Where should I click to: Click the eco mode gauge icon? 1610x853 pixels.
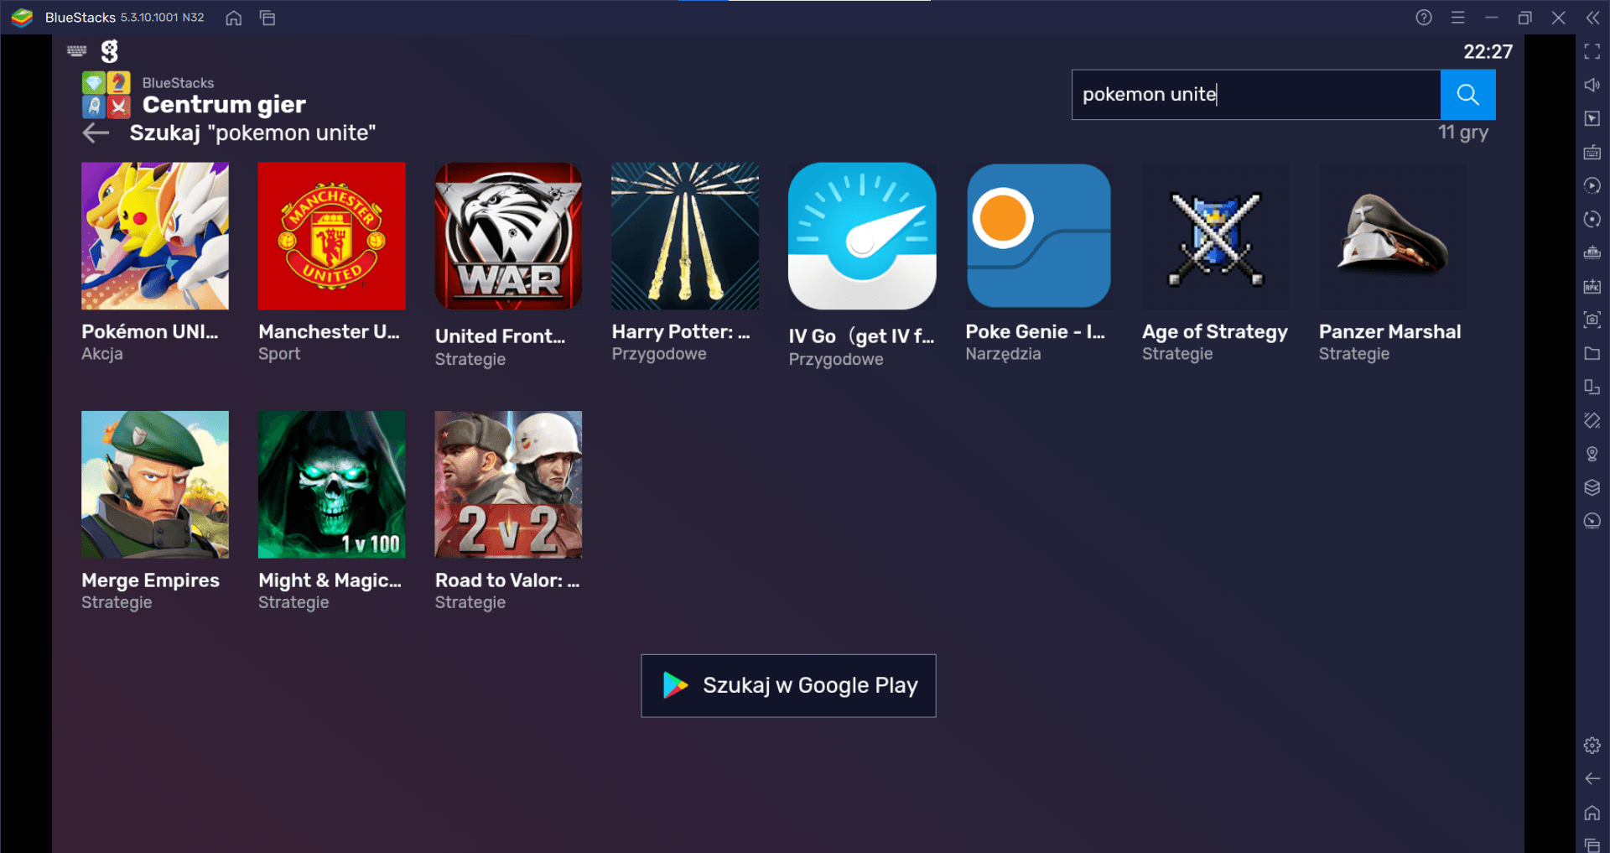point(1592,521)
